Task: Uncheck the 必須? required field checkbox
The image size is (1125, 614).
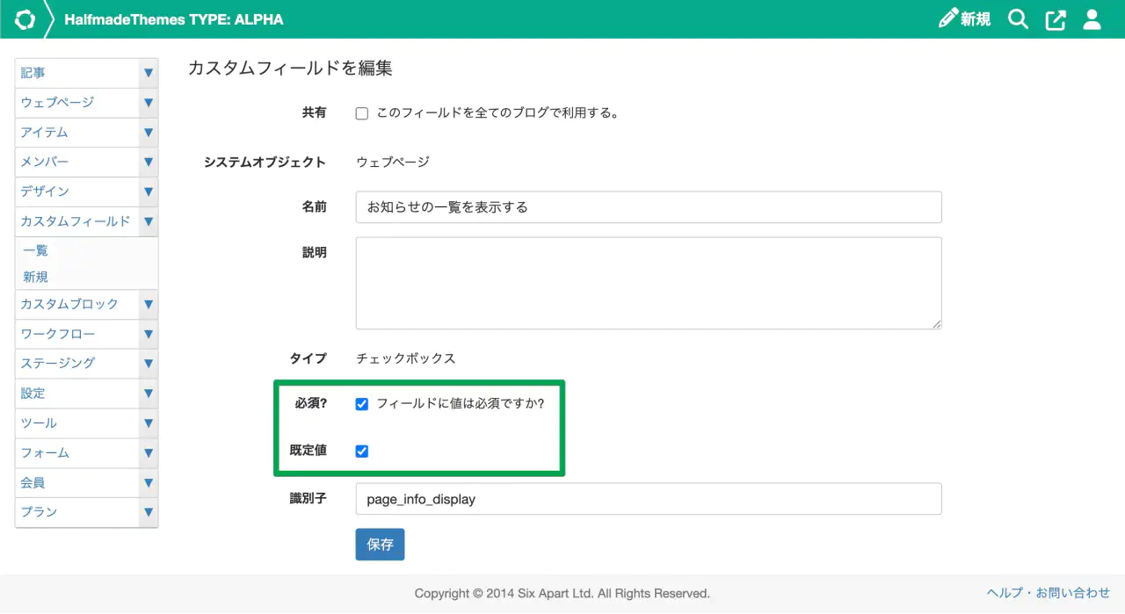Action: (x=361, y=404)
